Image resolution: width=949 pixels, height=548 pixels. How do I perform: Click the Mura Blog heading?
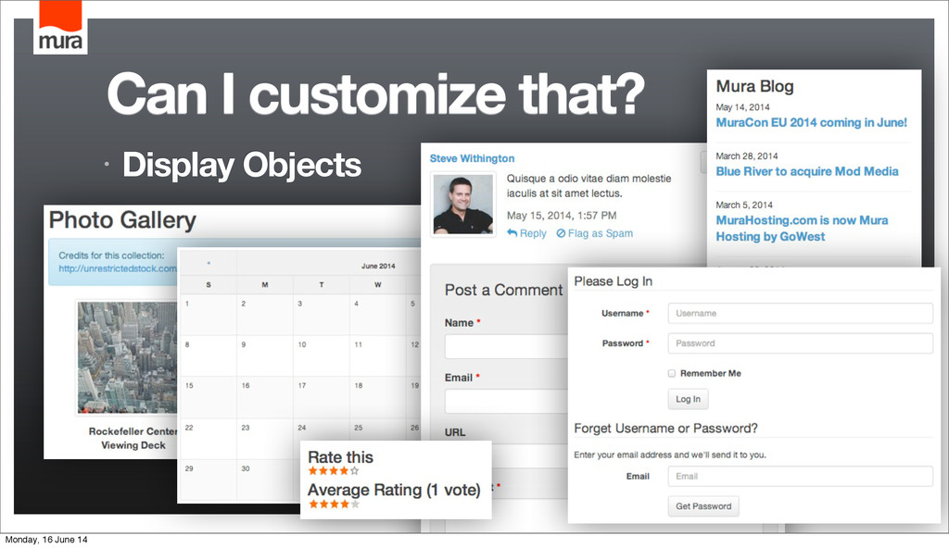tap(754, 86)
